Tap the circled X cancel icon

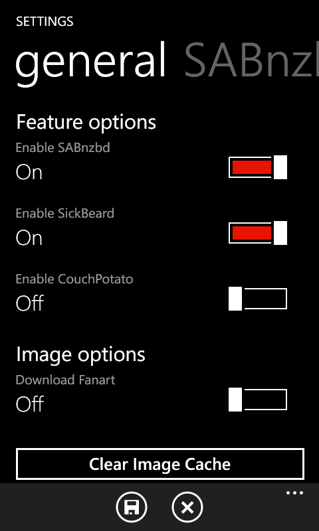pos(187,507)
